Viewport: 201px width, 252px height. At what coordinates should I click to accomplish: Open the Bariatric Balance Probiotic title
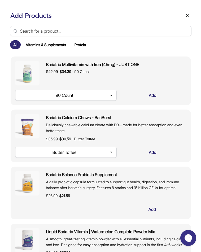coord(81,175)
